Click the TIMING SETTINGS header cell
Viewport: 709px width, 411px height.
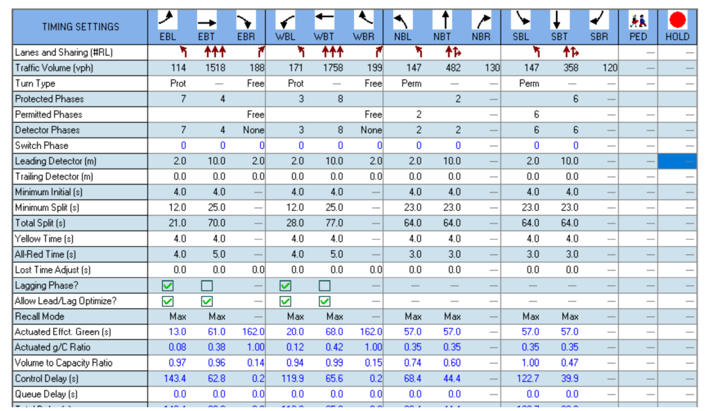point(81,27)
